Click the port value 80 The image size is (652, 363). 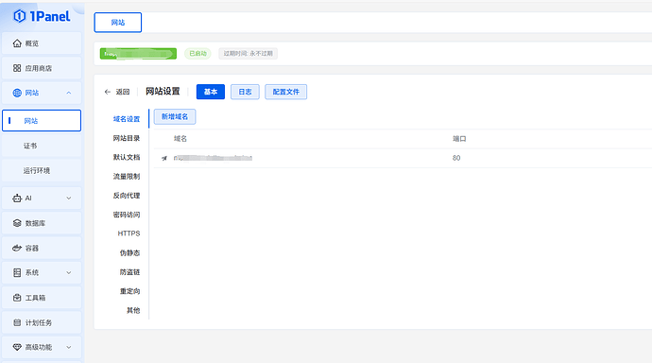tap(456, 158)
